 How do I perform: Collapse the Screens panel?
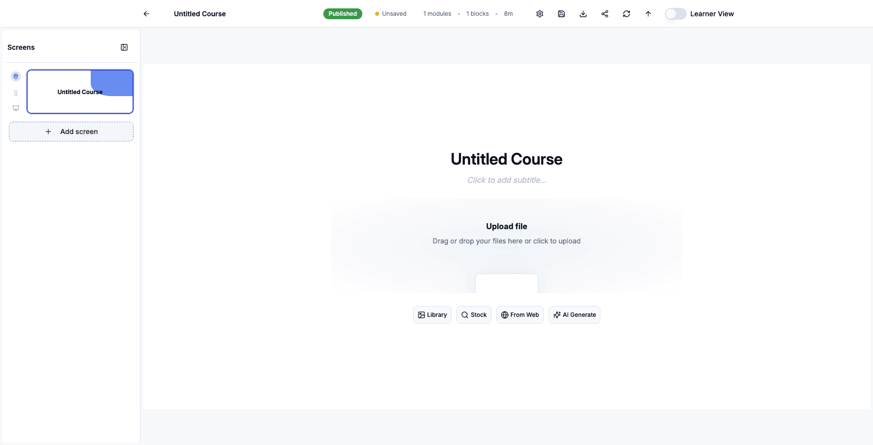tap(124, 47)
